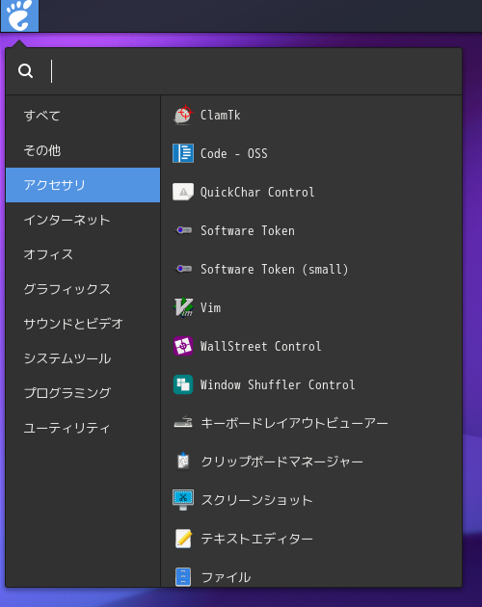Click the Vim logo icon
This screenshot has width=482, height=607.
point(183,307)
